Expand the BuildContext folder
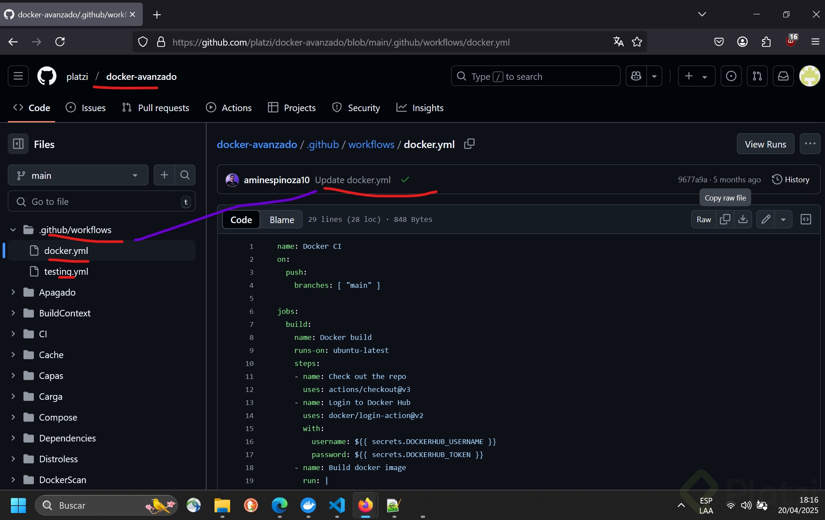825x520 pixels. pos(13,313)
